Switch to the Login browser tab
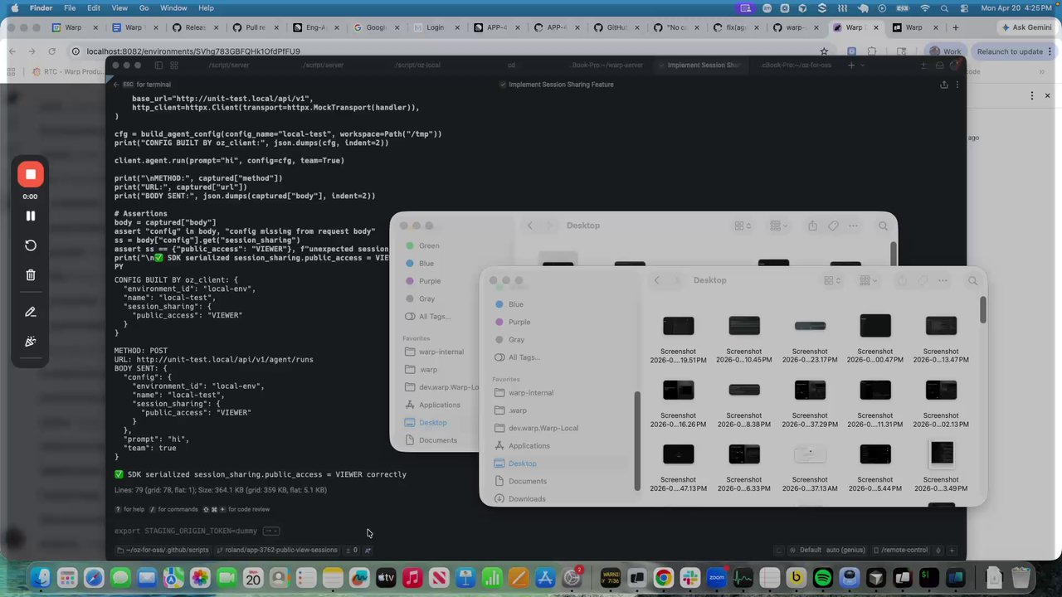This screenshot has width=1062, height=597. pyautogui.click(x=435, y=27)
